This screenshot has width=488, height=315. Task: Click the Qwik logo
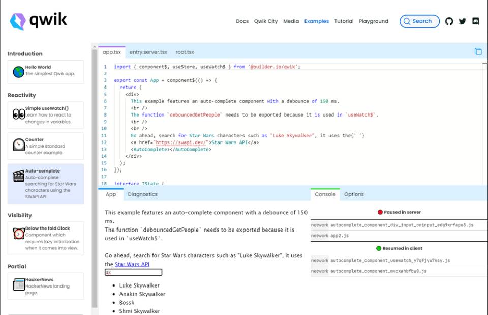(x=38, y=21)
